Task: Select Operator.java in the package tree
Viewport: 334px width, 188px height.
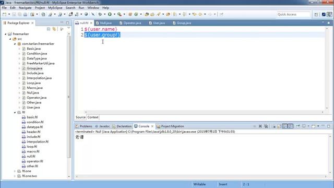Action: pyautogui.click(x=37, y=98)
